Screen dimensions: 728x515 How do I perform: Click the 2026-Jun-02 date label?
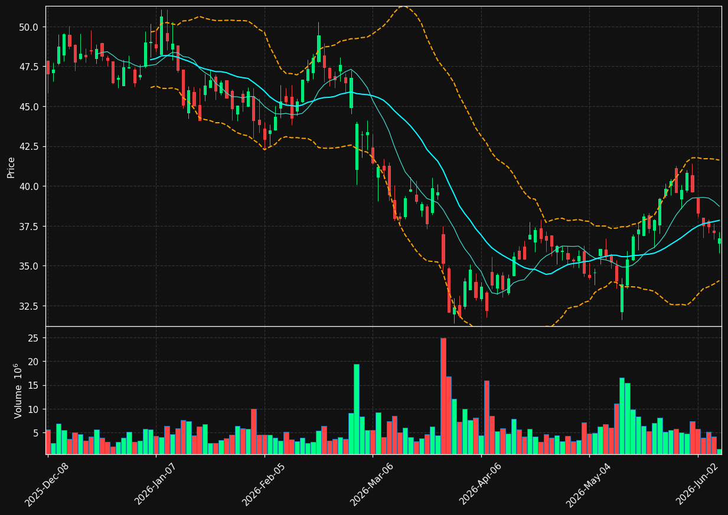[x=698, y=484]
